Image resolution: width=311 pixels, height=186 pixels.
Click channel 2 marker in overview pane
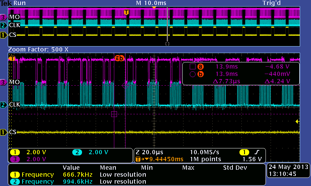point(3,26)
